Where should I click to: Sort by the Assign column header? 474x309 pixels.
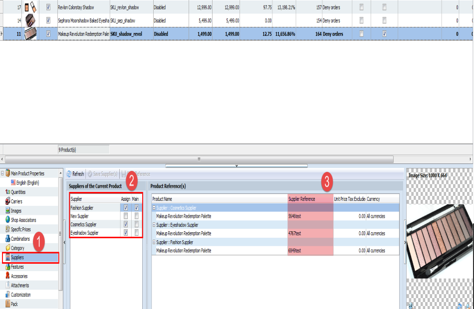point(126,199)
